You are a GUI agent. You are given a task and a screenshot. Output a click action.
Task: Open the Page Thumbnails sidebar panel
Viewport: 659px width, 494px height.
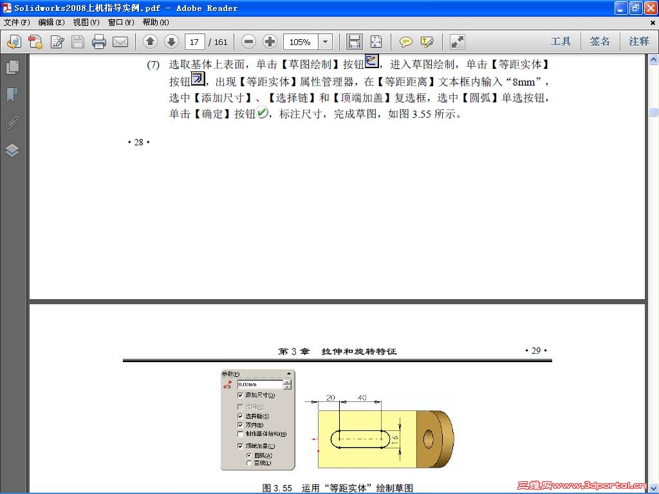click(13, 67)
